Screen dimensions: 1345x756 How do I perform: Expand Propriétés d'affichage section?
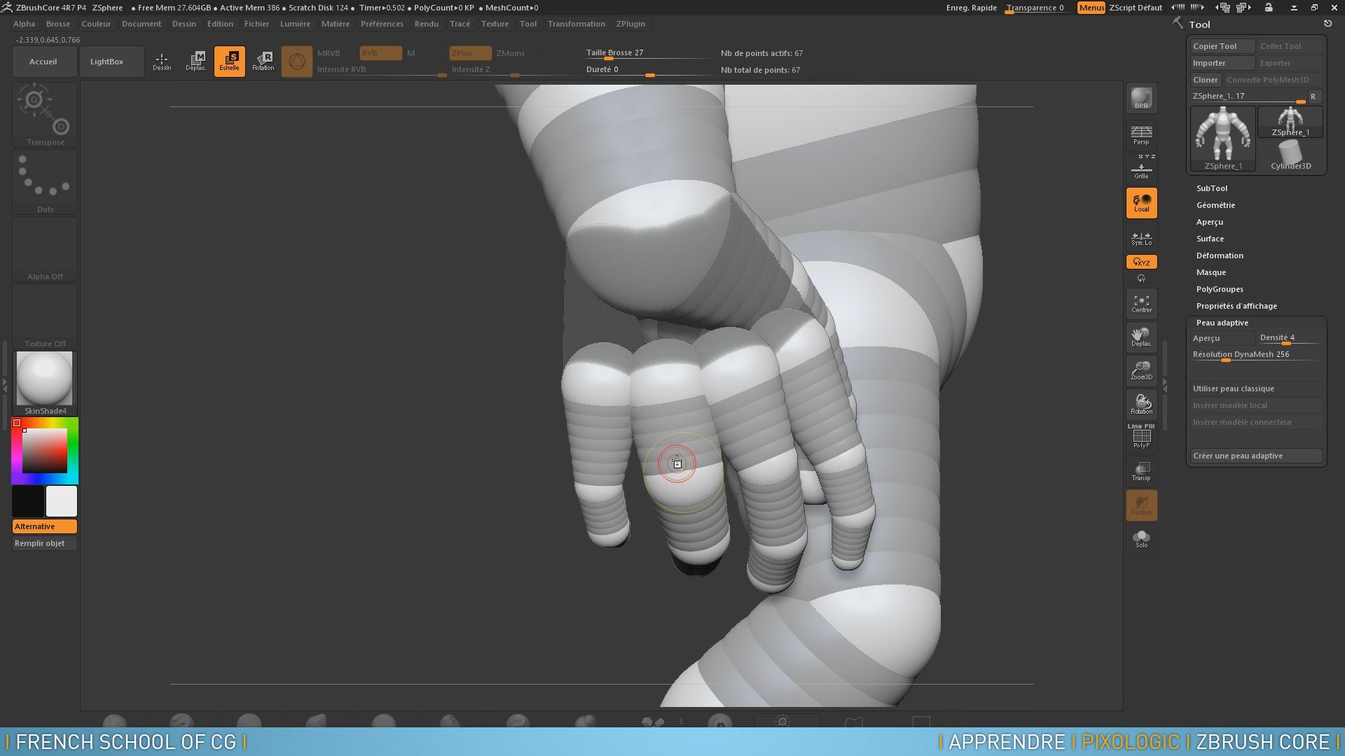point(1236,306)
